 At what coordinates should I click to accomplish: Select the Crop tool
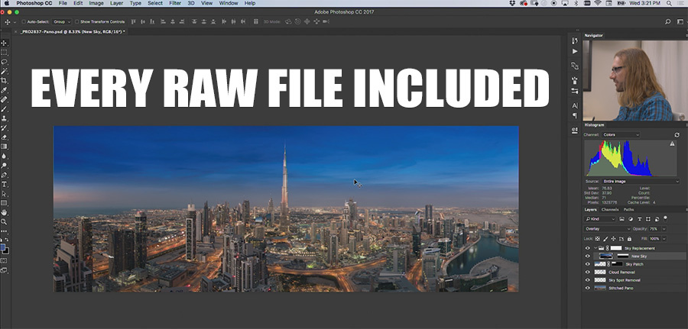[x=4, y=81]
